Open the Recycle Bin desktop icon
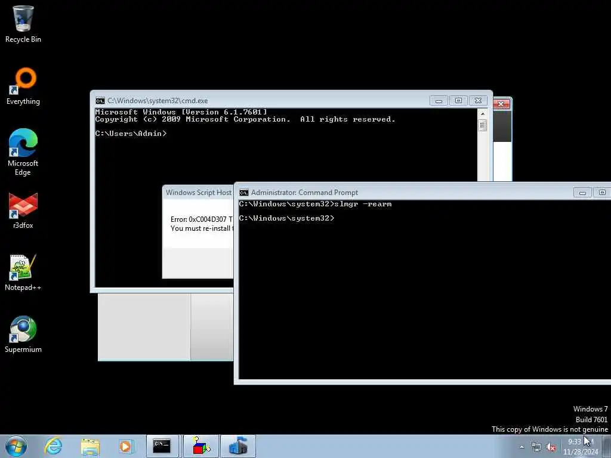Screen dimensions: 611x458 [x=23, y=23]
